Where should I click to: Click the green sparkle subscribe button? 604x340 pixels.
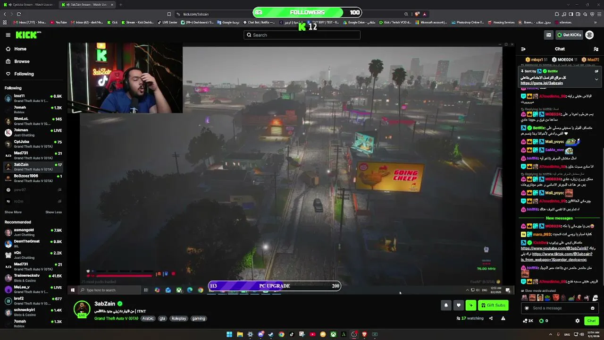click(471, 306)
